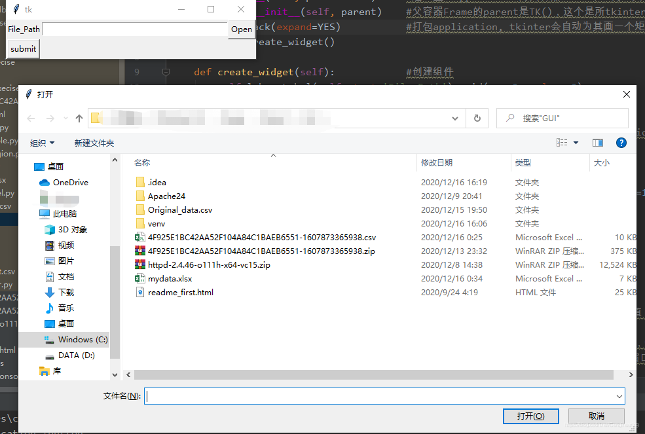Select the venv folder icon
This screenshot has height=434, width=645.
pos(140,223)
